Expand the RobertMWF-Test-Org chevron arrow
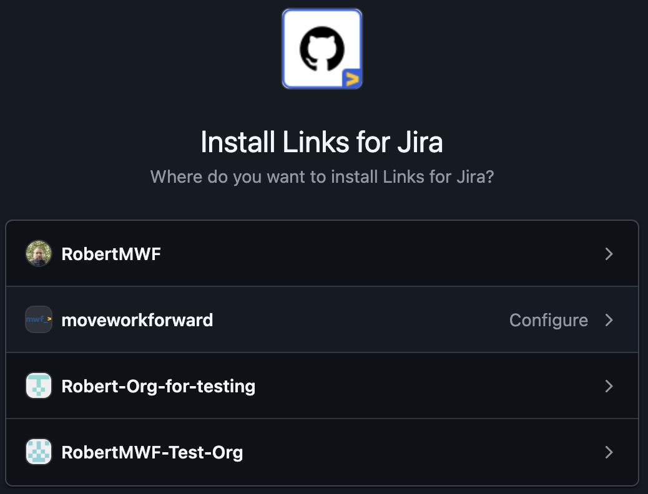This screenshot has width=648, height=494. (609, 452)
